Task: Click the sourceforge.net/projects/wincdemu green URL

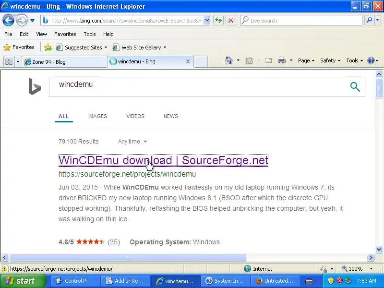Action: (127, 174)
